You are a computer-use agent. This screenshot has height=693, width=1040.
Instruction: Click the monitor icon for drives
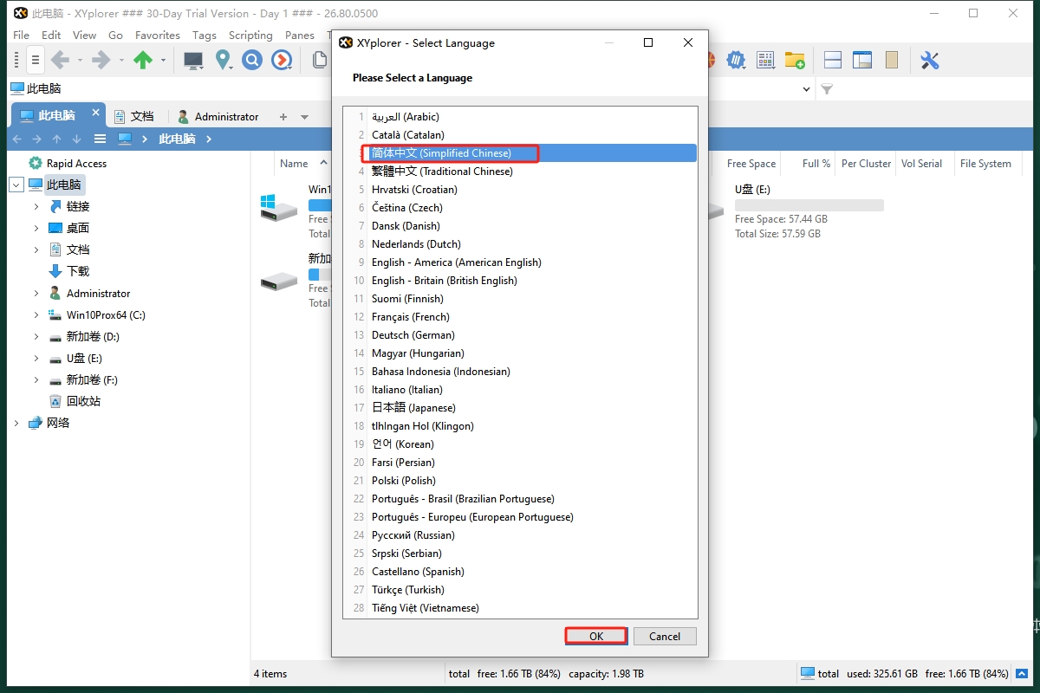pos(192,60)
